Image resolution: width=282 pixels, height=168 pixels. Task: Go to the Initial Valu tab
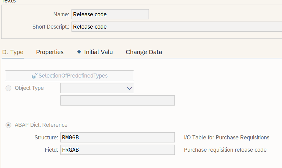point(98,52)
